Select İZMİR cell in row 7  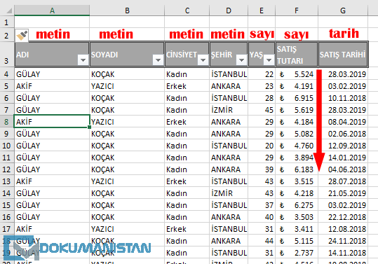229,110
